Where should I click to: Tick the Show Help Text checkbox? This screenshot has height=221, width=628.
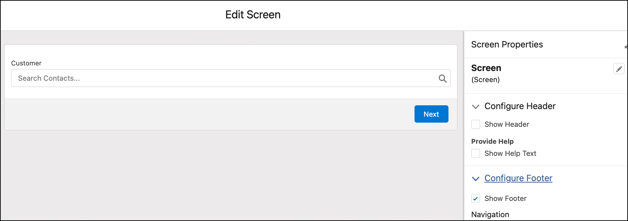coord(476,153)
